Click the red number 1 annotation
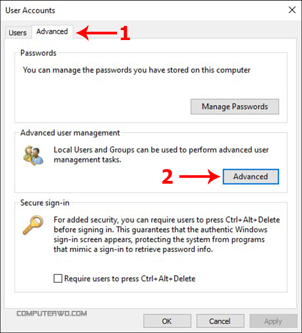Image resolution: width=302 pixels, height=333 pixels. pyautogui.click(x=124, y=33)
